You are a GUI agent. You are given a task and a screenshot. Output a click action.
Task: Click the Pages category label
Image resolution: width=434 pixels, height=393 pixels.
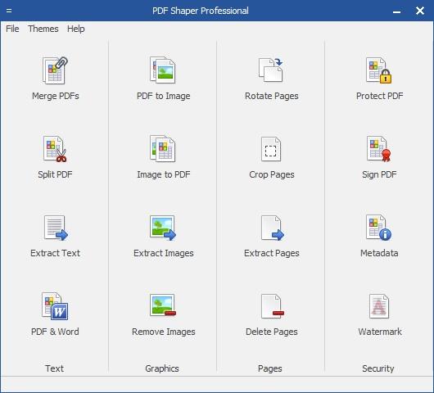[270, 368]
